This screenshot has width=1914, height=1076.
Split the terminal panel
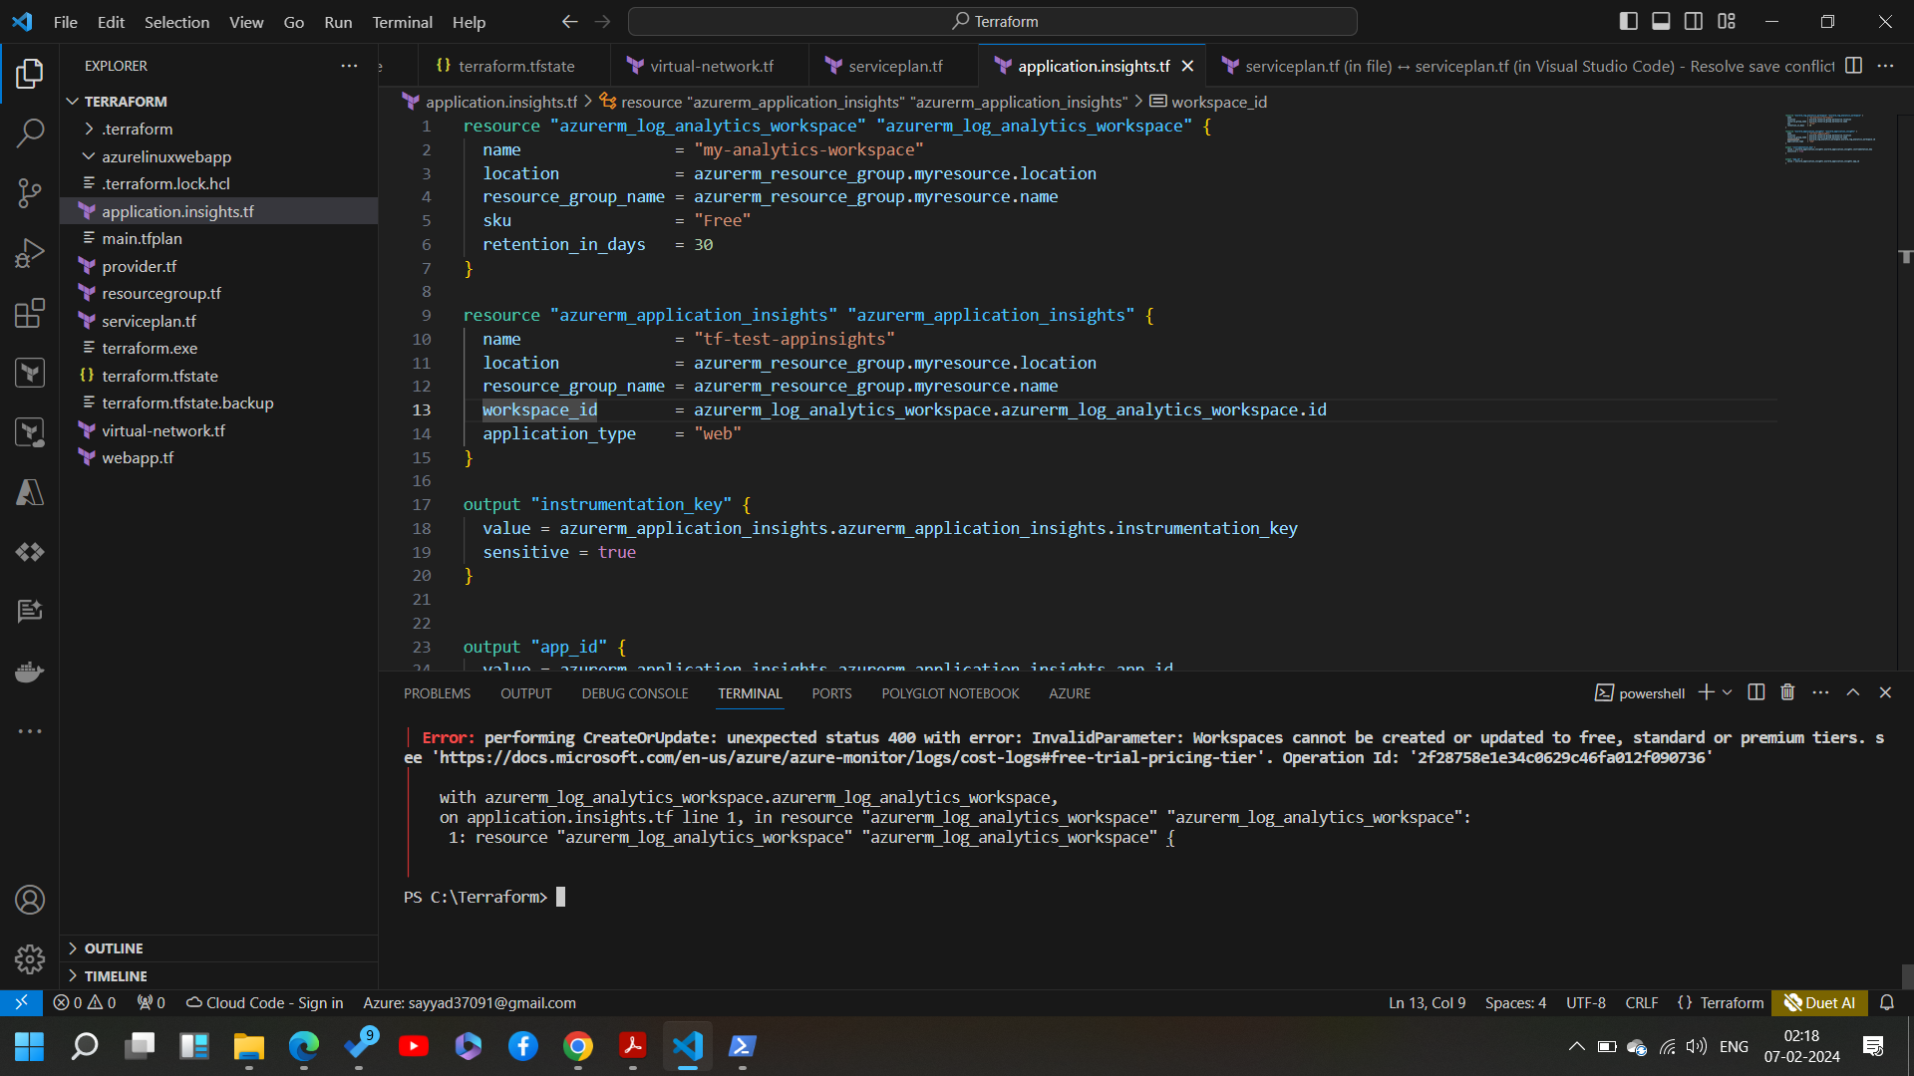[x=1756, y=692]
